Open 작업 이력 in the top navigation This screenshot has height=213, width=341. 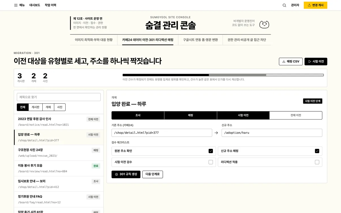tap(50, 5)
